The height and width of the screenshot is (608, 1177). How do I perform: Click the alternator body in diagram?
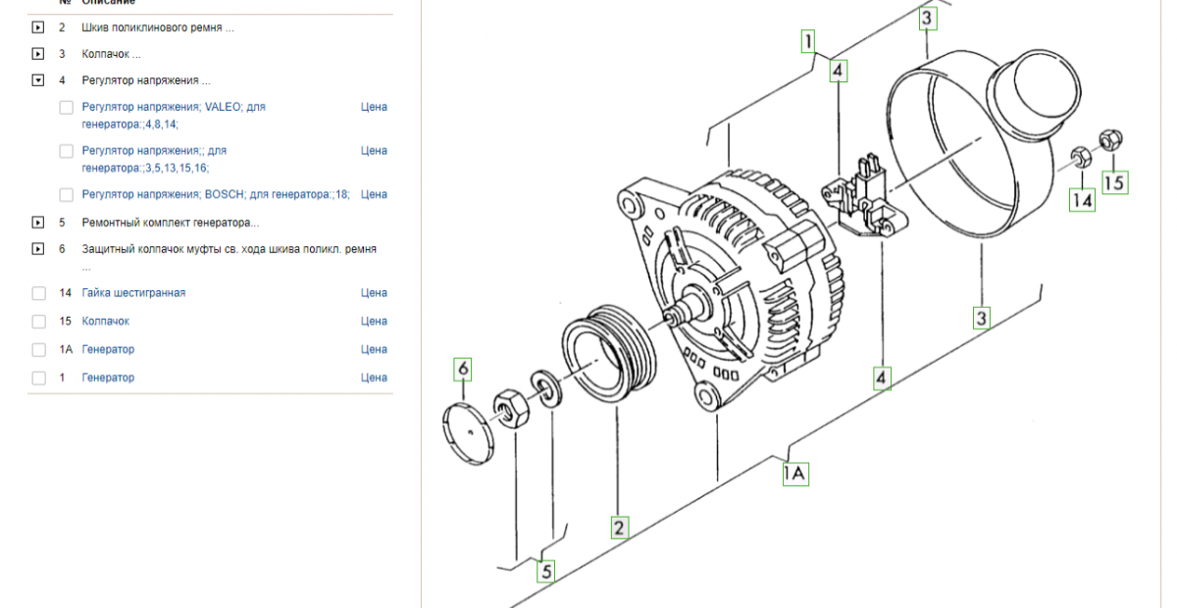[x=731, y=289]
